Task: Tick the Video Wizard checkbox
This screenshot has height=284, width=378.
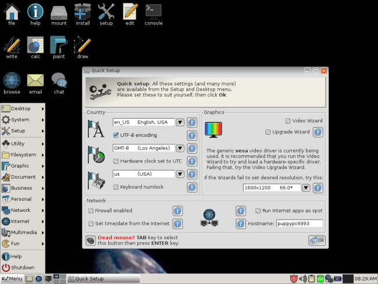Action: coord(288,120)
